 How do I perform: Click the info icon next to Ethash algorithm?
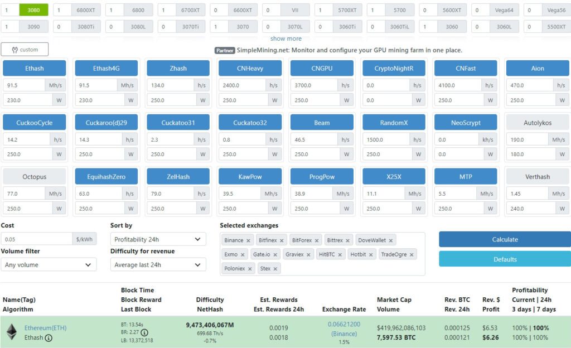point(49,338)
